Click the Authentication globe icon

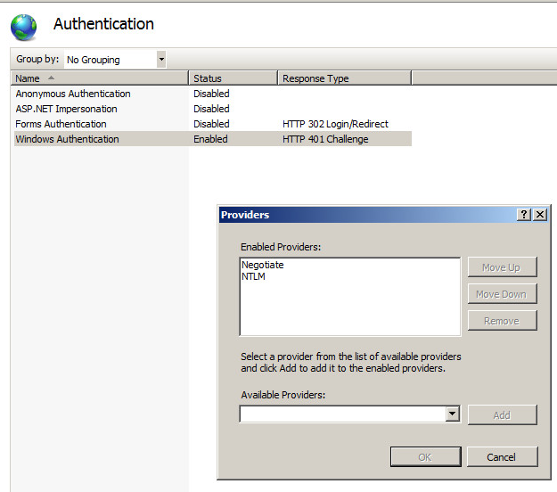pos(23,28)
